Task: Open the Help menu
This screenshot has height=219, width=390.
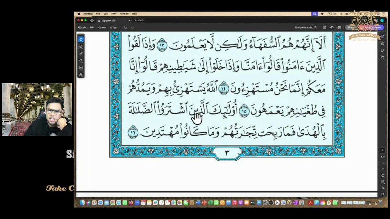Action: click(x=134, y=14)
